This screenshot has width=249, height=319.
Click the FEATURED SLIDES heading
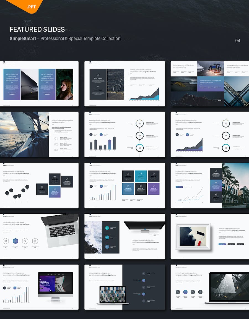[37, 29]
